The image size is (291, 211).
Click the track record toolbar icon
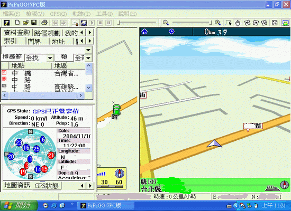point(75,23)
